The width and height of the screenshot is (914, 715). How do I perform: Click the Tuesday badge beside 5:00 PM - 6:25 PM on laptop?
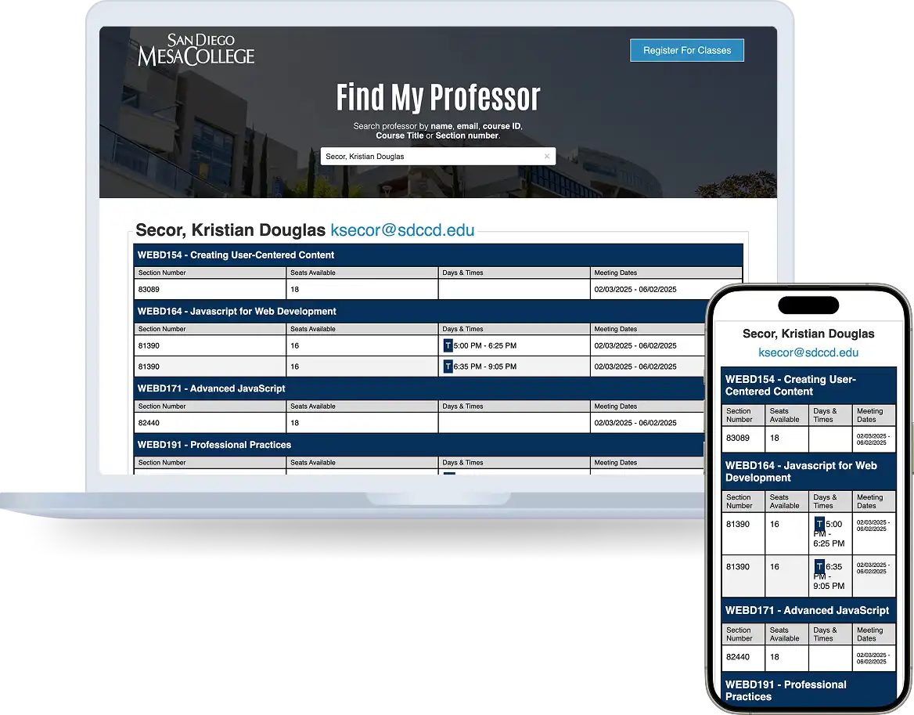point(448,346)
